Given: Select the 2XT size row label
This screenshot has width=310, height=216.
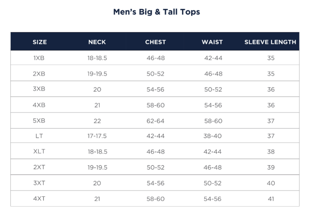Looking at the screenshot, I should [39, 167].
